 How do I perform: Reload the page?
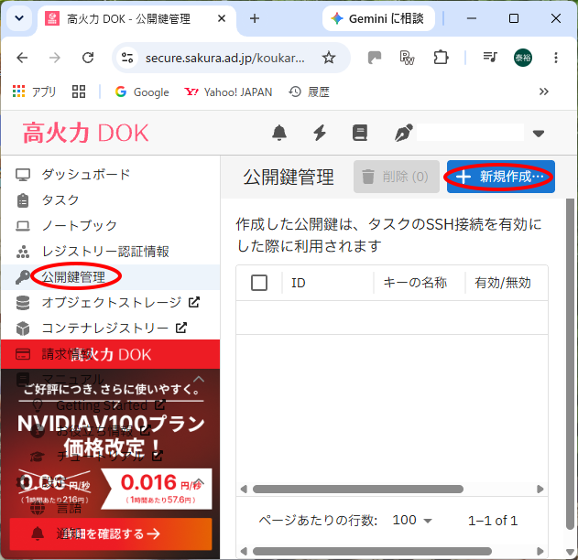(88, 58)
